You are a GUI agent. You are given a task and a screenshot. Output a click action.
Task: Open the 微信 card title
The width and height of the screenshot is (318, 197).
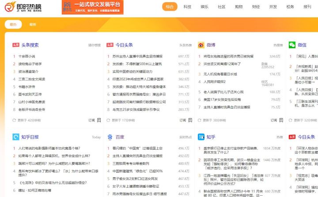pyautogui.click(x=302, y=45)
